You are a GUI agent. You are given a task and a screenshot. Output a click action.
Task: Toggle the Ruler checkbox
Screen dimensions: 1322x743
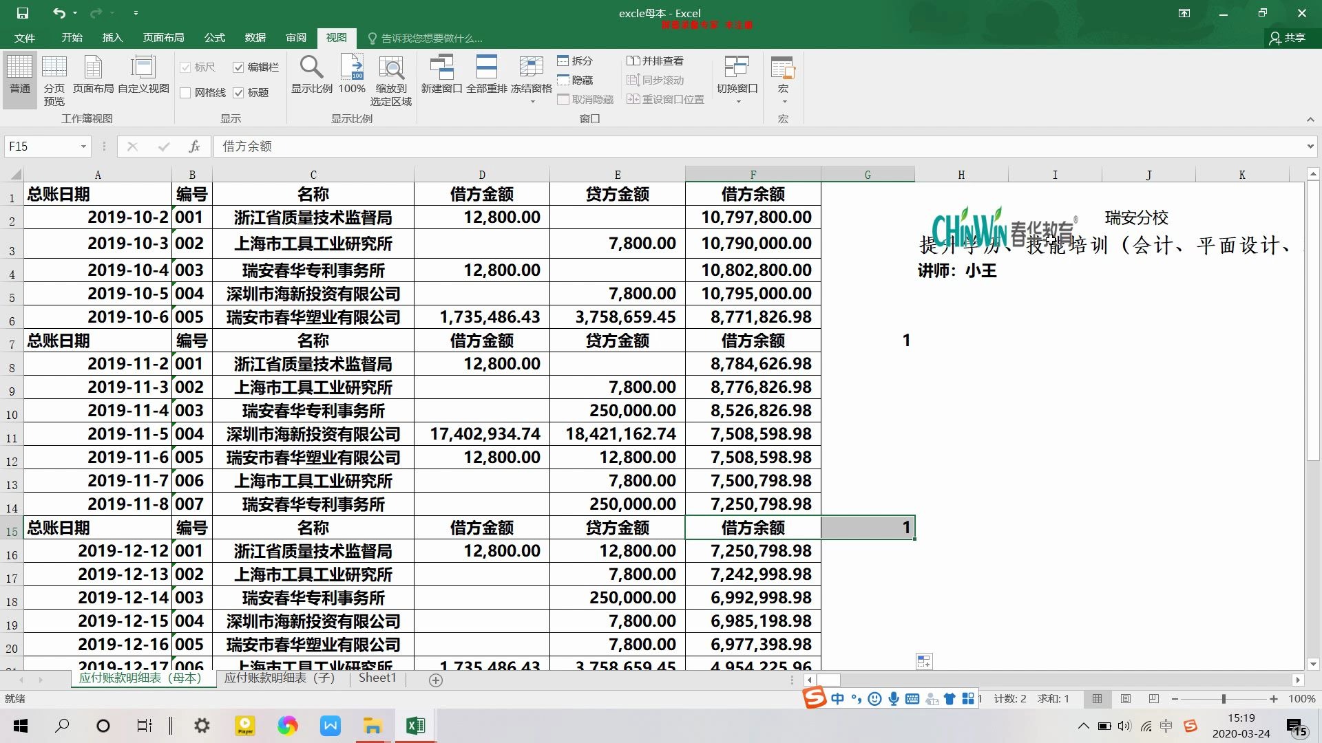coord(185,66)
